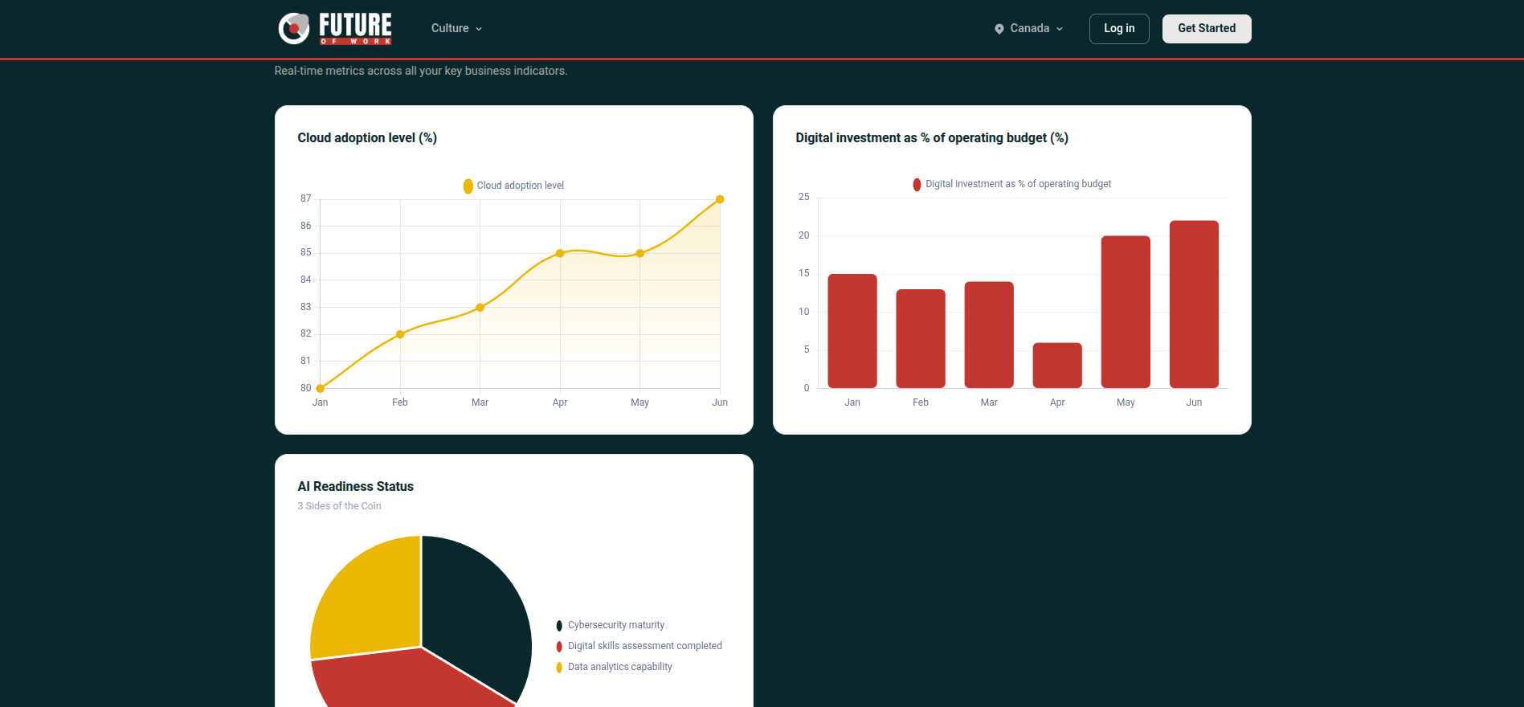The image size is (1524, 707).
Task: Click the location pin icon beside Canada
Action: [999, 29]
